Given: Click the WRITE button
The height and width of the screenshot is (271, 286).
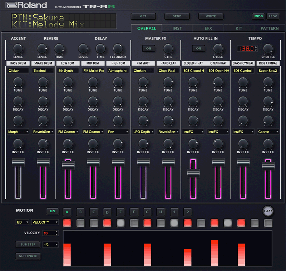Looking at the screenshot, I should 211,16.
